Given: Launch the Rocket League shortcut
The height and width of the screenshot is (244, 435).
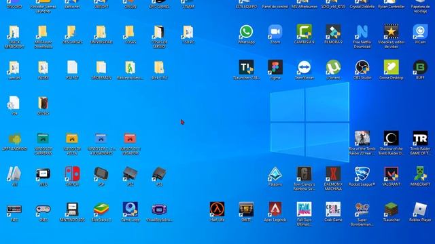Looking at the screenshot, I should point(362,174).
